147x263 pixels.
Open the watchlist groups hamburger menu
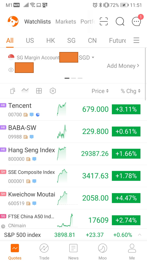tap(136, 40)
